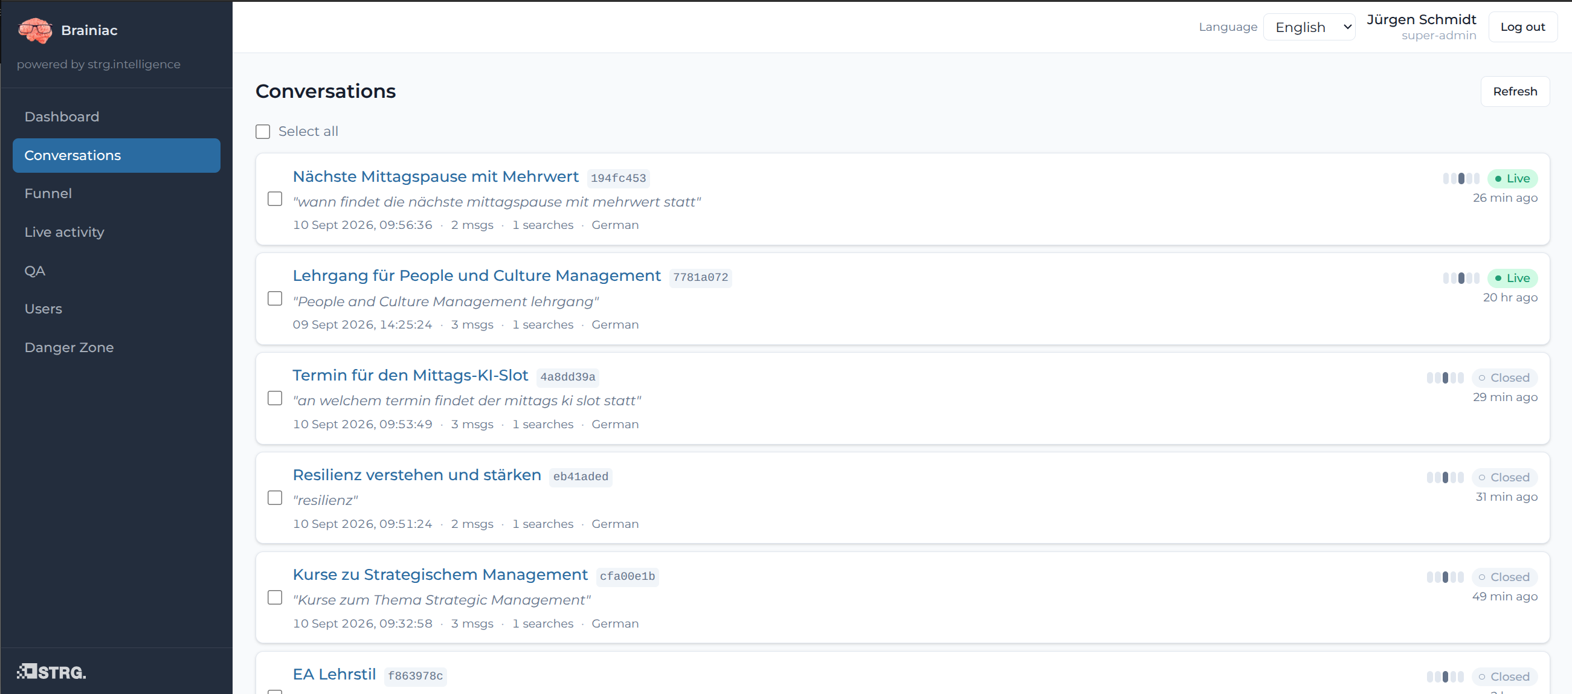Click the Closed badge for Kurse zu Strategischem Management
Image resolution: width=1572 pixels, height=694 pixels.
click(x=1504, y=577)
